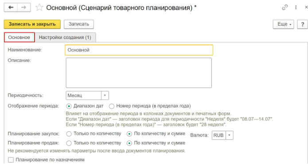Select Диапазон дат radio option
This screenshot has width=308, height=164.
[x=85, y=106]
